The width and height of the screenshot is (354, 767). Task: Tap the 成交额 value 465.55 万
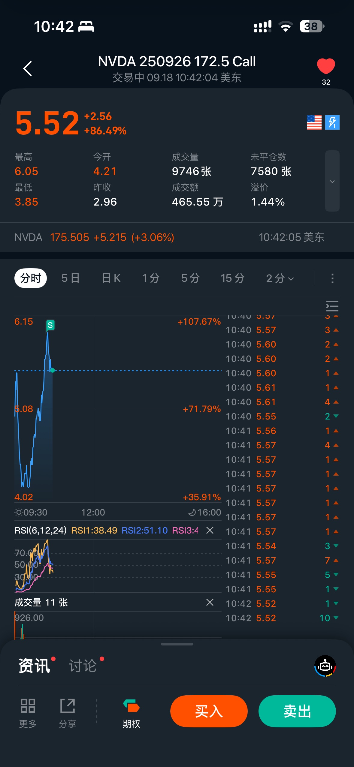[x=198, y=202]
